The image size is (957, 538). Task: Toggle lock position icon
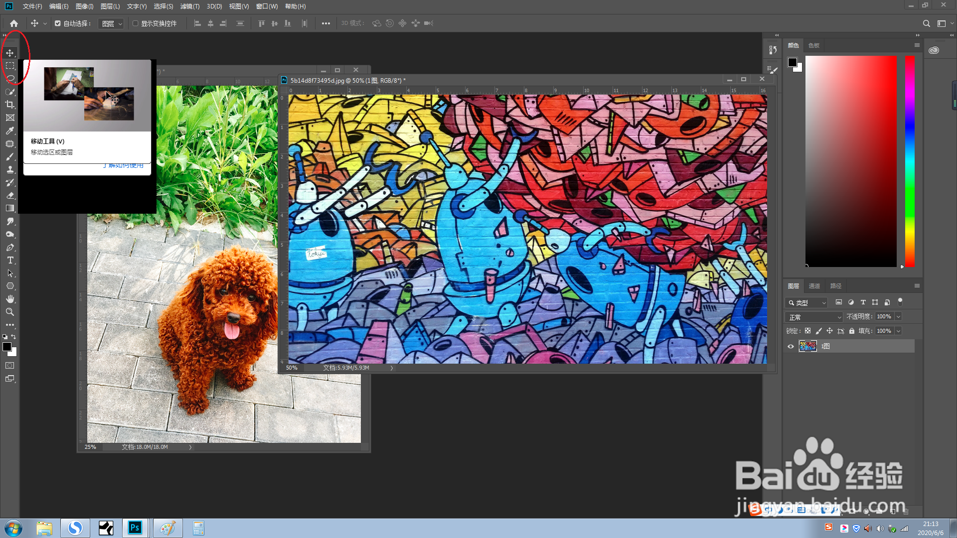(x=830, y=331)
